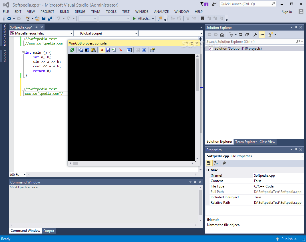
Task: Open the ANALYZE menu
Action: 161,11
